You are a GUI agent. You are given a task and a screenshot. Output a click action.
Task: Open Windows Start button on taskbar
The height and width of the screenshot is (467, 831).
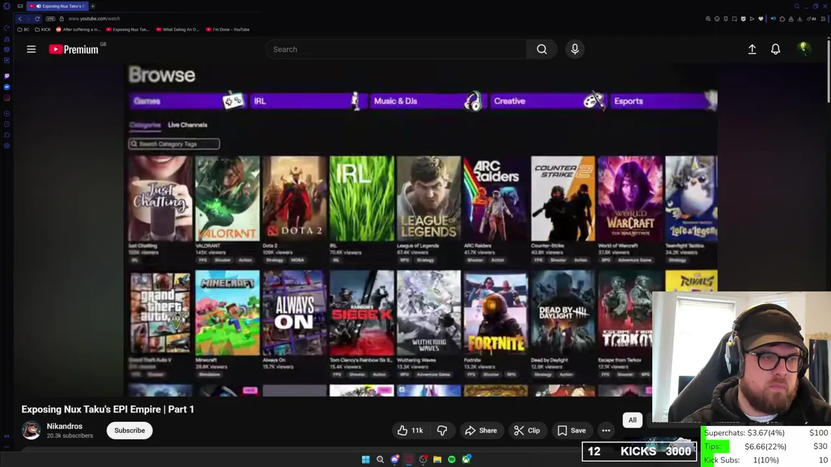(366, 459)
